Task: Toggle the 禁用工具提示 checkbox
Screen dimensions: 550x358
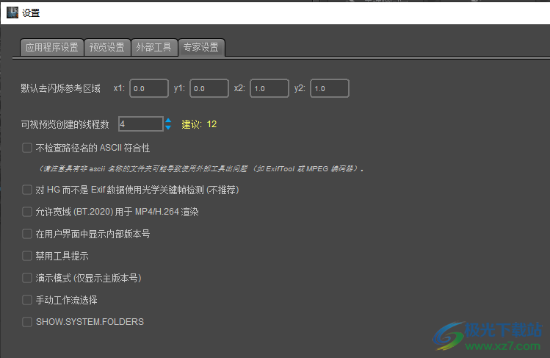Action: pos(27,256)
